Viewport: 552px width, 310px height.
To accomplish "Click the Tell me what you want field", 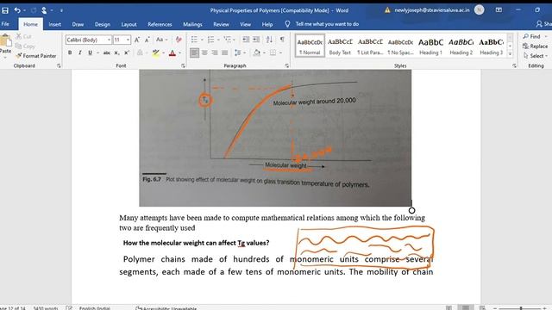I will (327, 24).
